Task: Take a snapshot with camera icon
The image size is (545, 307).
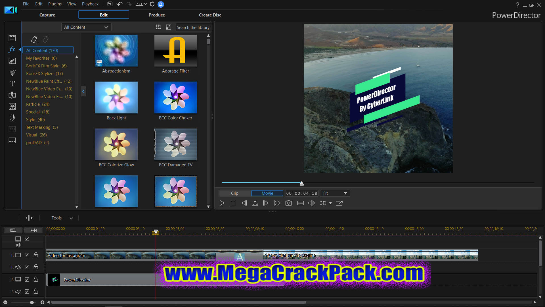Action: (x=288, y=203)
